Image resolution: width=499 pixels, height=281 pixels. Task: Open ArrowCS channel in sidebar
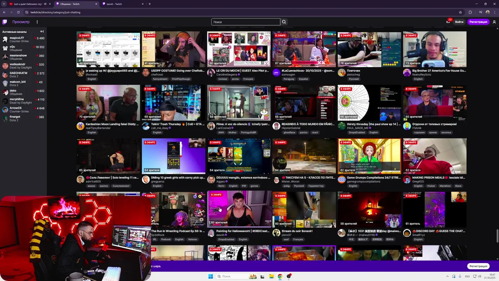point(23,110)
